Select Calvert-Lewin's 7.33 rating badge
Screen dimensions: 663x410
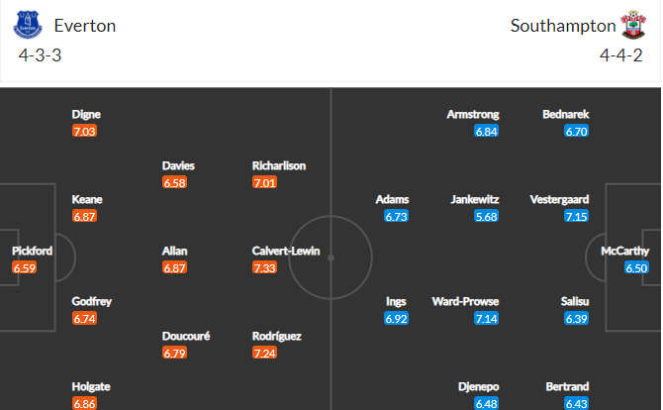pos(264,267)
